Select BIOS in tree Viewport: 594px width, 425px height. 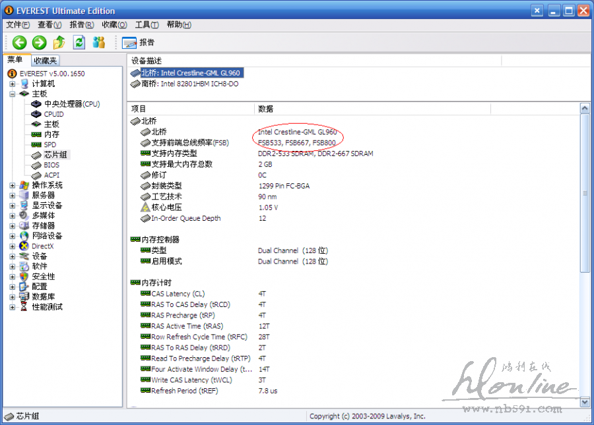point(51,165)
